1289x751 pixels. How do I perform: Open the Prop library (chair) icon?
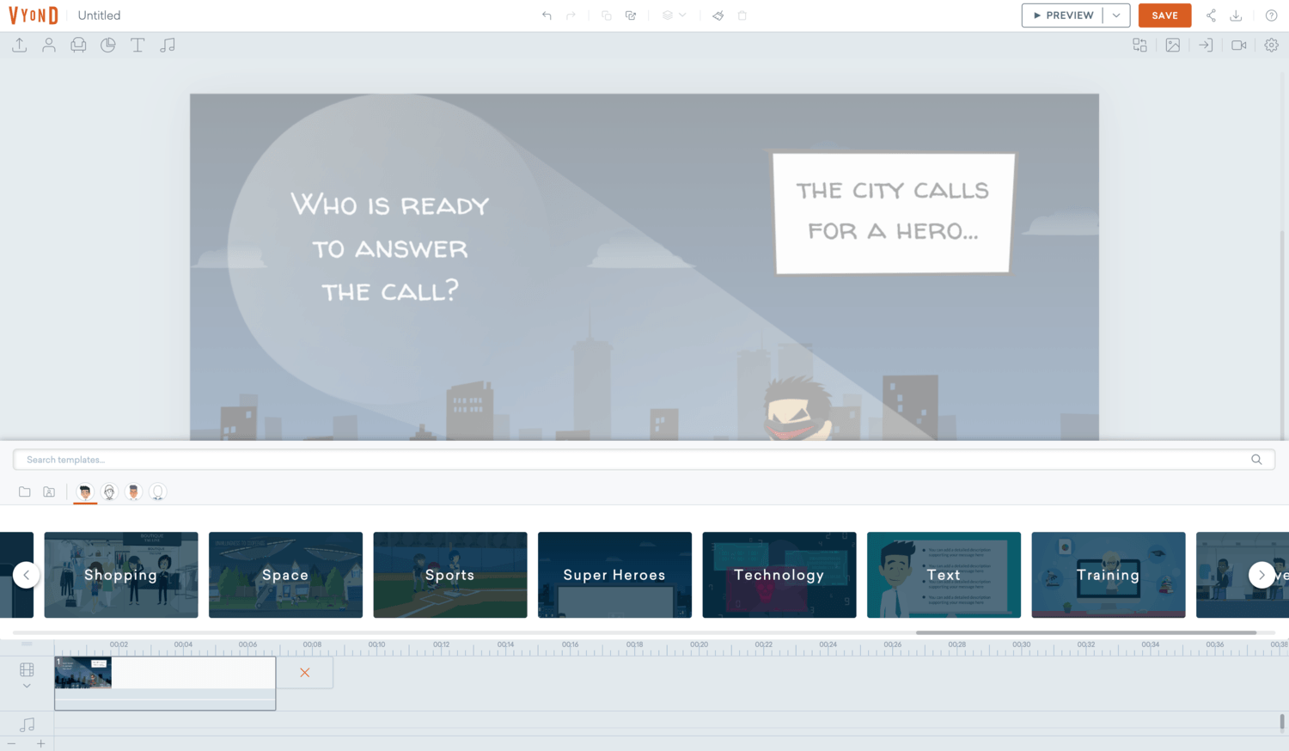click(78, 45)
